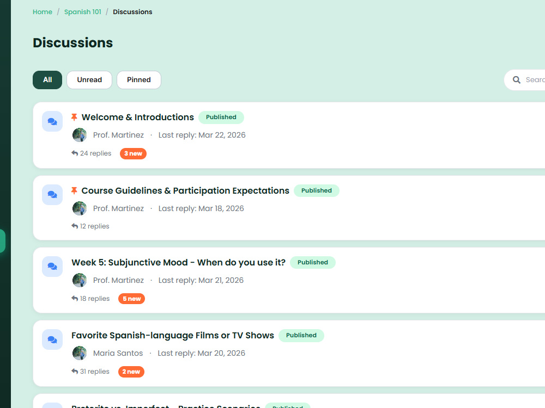Click Last reply: Mar 21, 2026
Image resolution: width=545 pixels, height=408 pixels.
pyautogui.click(x=201, y=280)
